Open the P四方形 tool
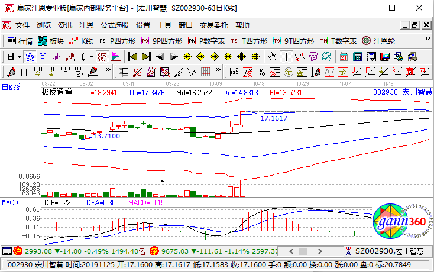This screenshot has height=272, width=434. pos(117,41)
